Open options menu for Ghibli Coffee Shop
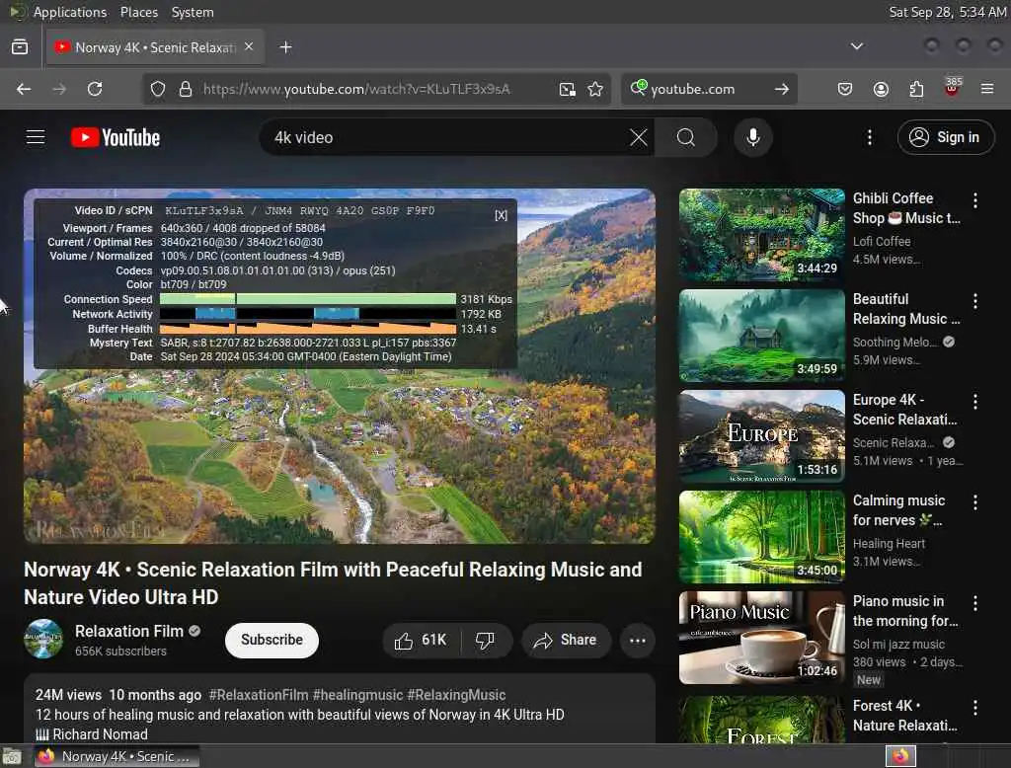1011x768 pixels. point(974,200)
